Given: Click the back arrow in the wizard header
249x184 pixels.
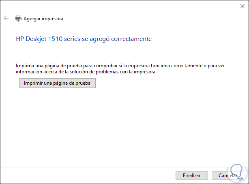Looking at the screenshot, I should coord(6,18).
